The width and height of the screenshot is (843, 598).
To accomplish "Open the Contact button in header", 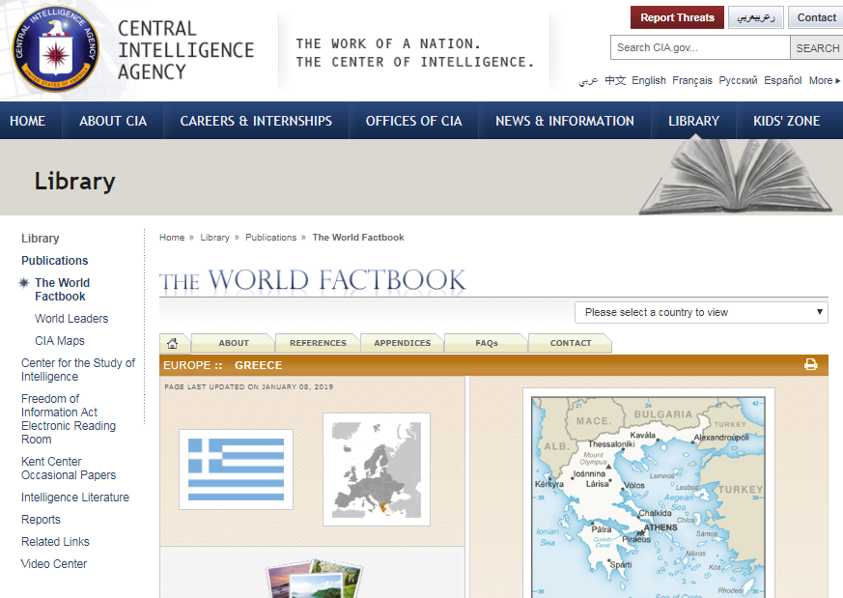I will pos(816,17).
